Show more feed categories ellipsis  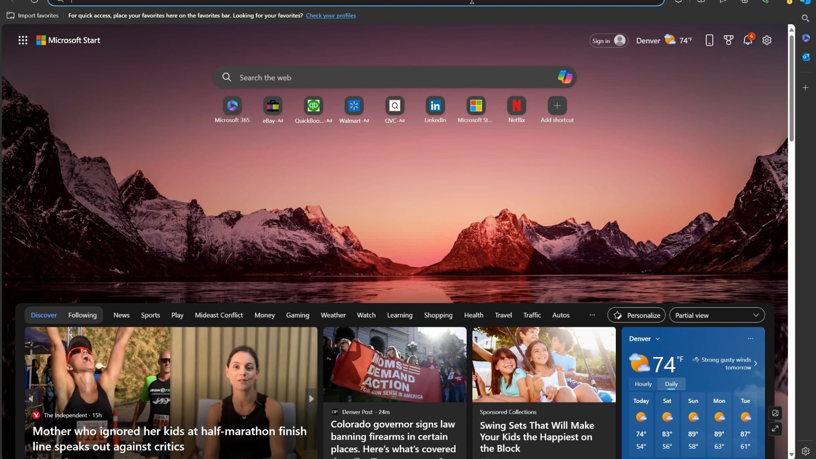(x=592, y=315)
